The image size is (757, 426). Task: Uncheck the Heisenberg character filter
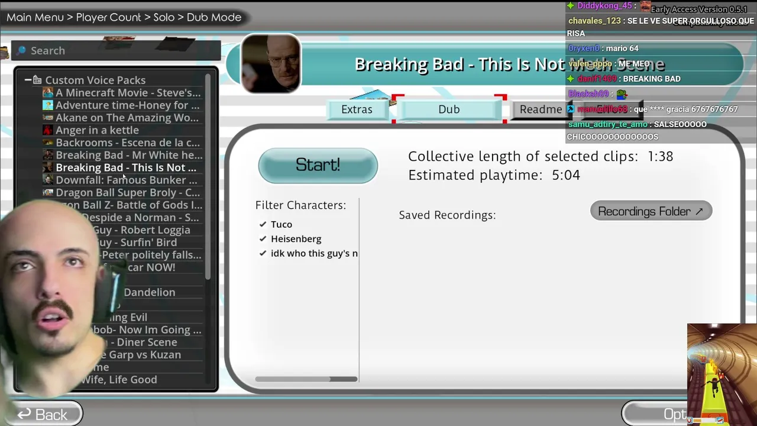[x=290, y=238]
